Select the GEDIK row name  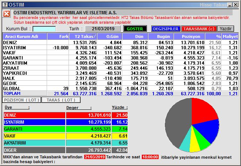25,84
